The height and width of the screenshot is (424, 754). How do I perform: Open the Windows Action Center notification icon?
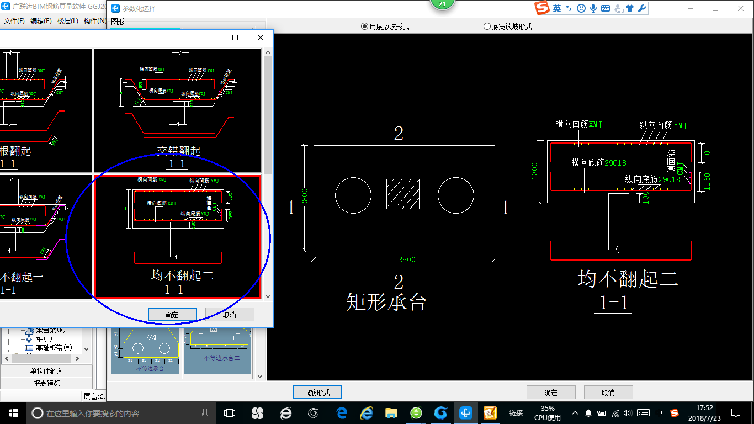[x=736, y=413]
